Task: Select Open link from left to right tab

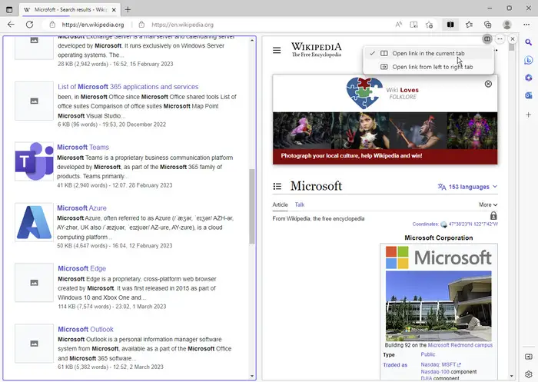Action: (428, 67)
